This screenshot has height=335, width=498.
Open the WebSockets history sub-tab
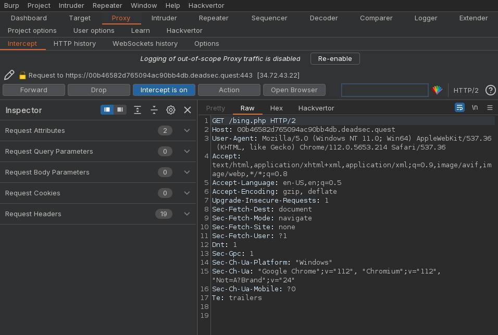[145, 43]
